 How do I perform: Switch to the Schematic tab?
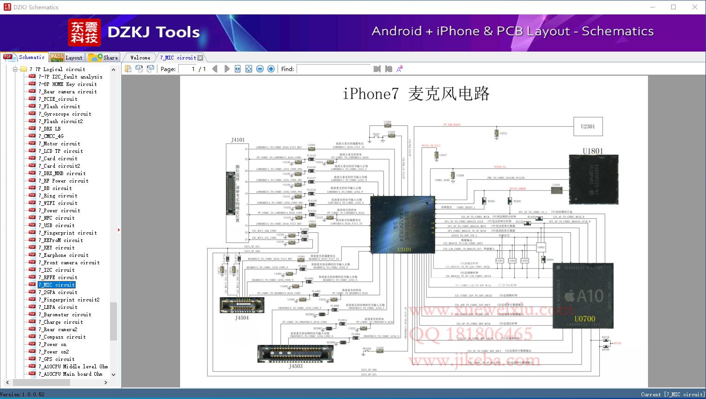click(x=24, y=57)
